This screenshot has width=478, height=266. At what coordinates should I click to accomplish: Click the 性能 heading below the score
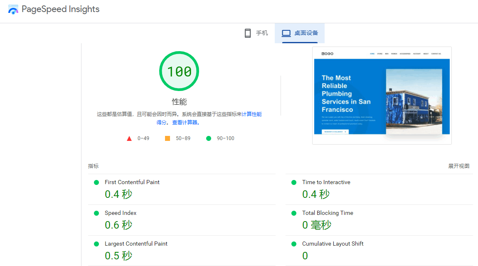[179, 101]
